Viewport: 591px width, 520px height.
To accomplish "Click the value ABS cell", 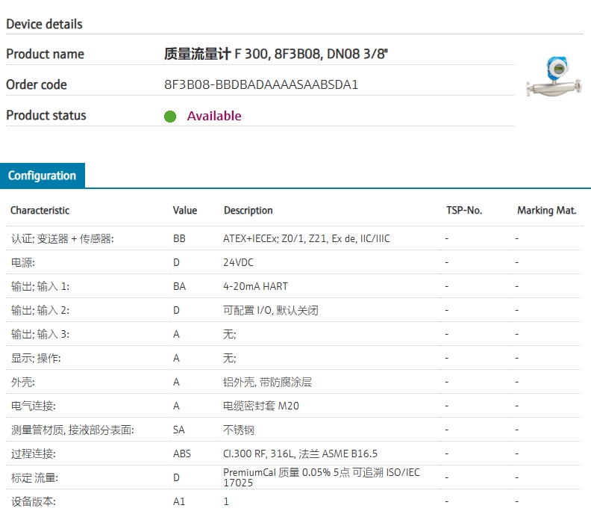I will point(181,454).
